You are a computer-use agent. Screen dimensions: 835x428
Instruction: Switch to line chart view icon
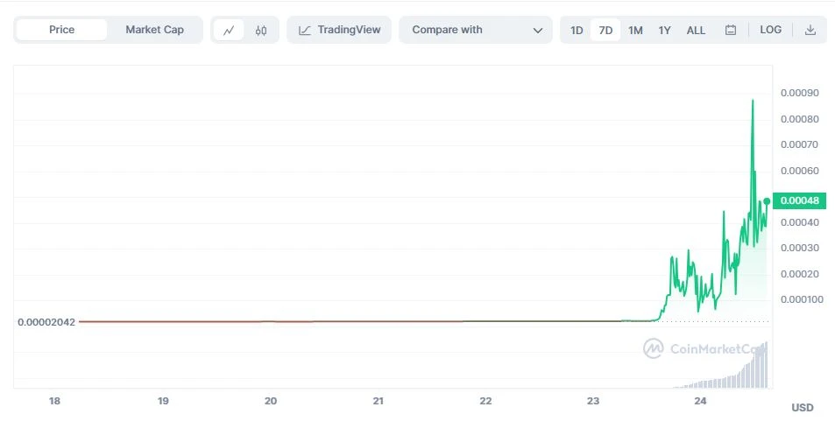click(229, 30)
